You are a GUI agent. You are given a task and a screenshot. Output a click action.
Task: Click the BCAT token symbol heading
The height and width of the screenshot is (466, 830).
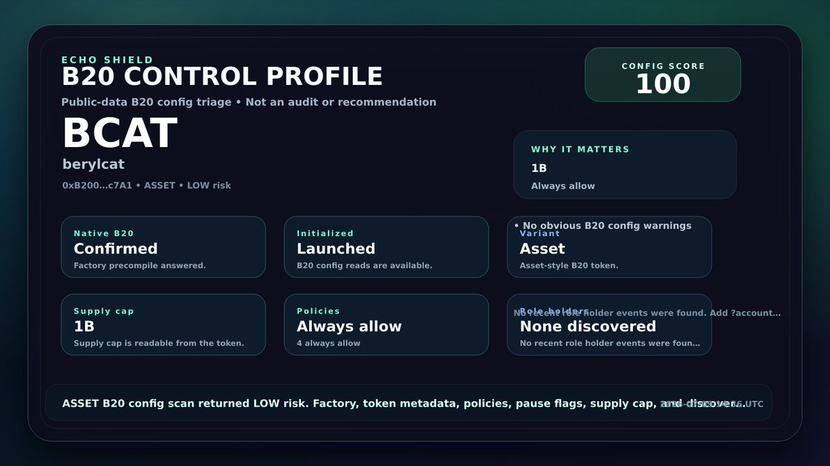point(120,133)
